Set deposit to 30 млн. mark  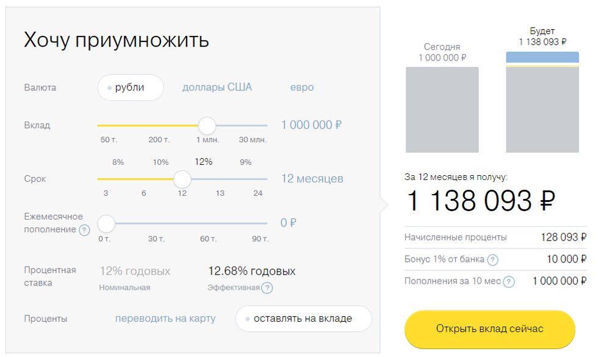tap(253, 140)
